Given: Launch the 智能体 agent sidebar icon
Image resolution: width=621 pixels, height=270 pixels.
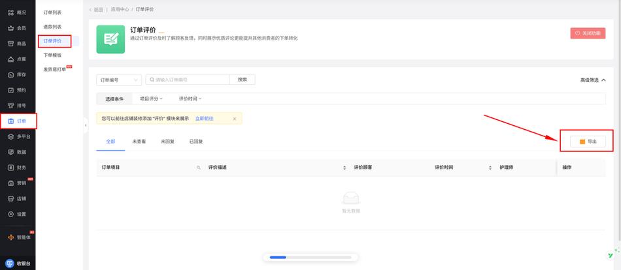Looking at the screenshot, I should [11, 237].
